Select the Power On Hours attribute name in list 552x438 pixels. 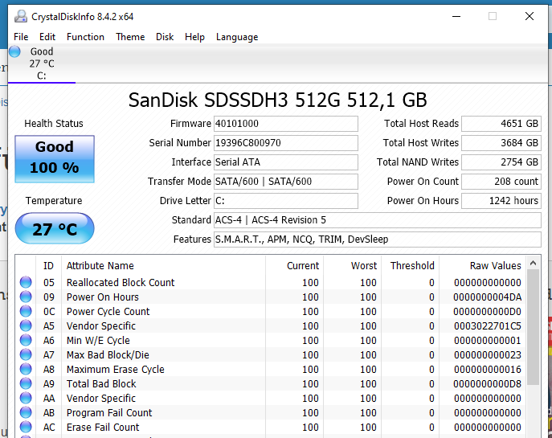coord(102,297)
